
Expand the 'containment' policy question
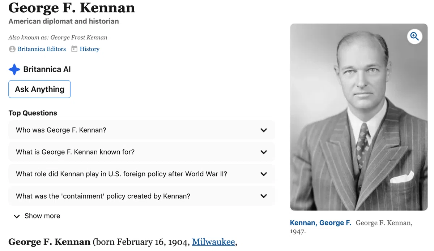[x=141, y=196]
